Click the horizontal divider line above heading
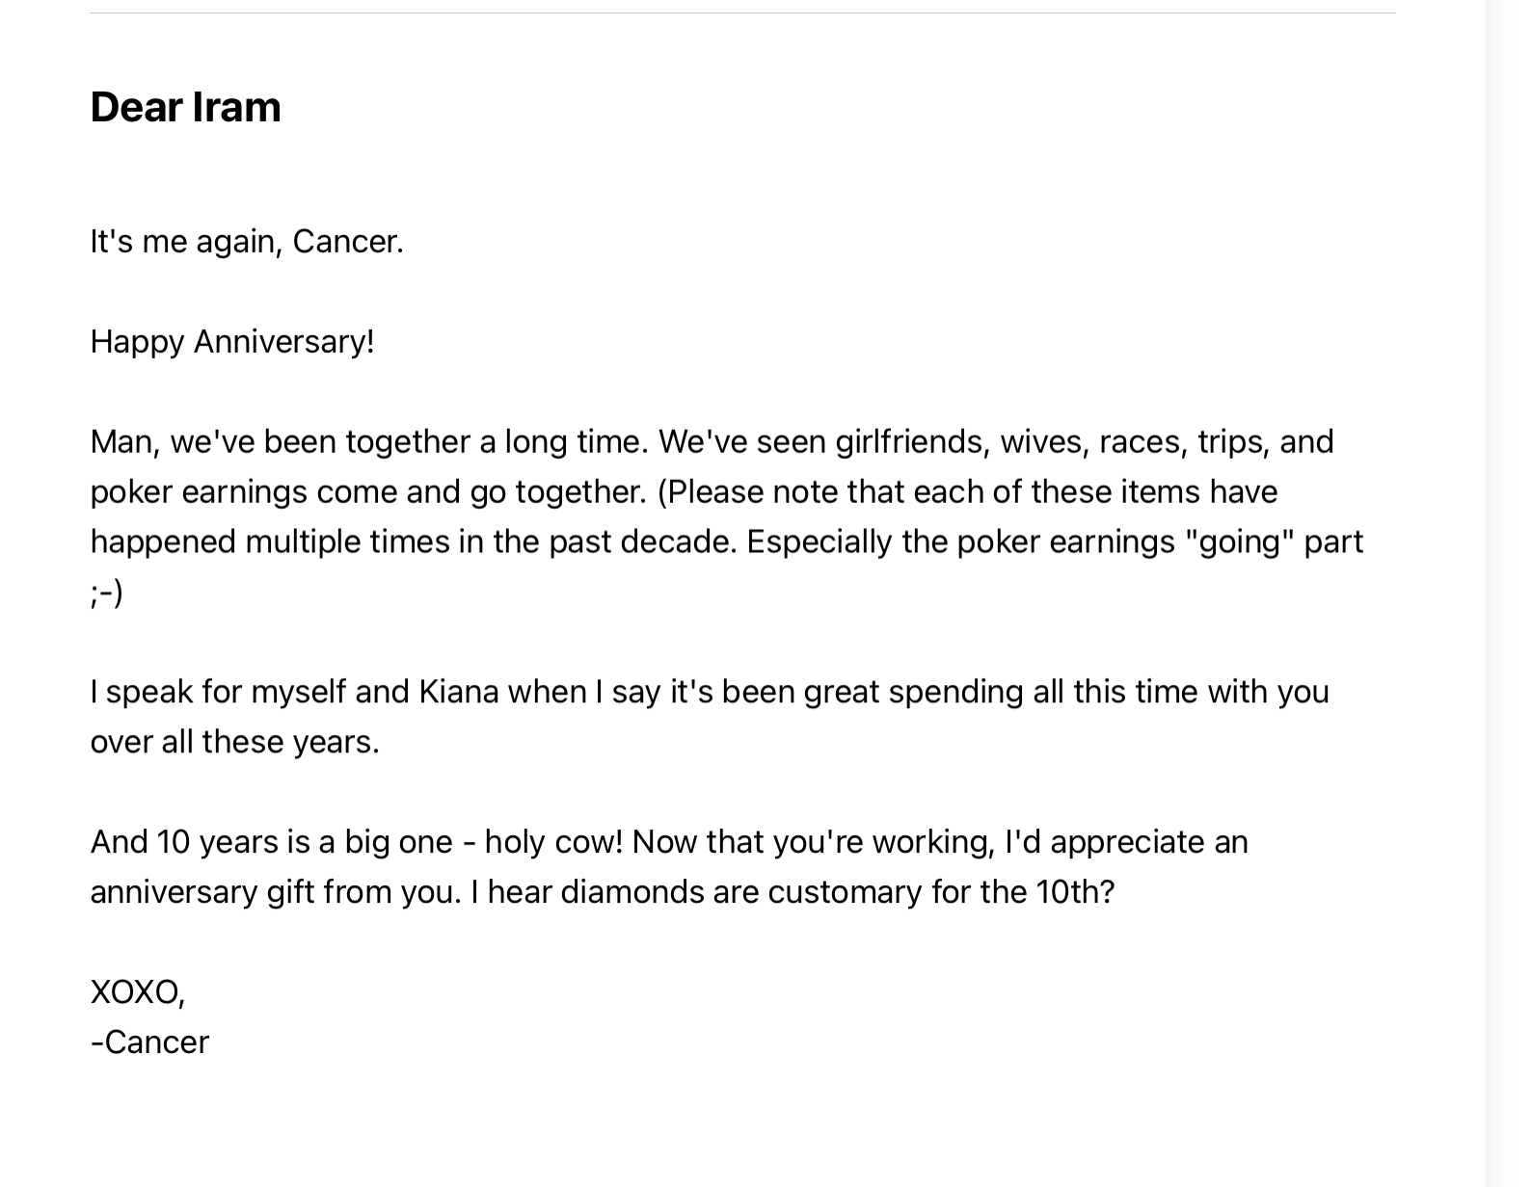 pos(742,13)
